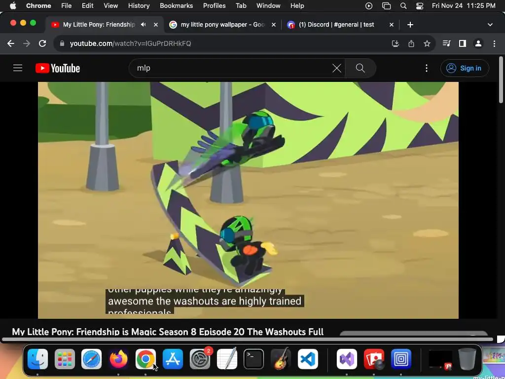Switch to My Little Pony YouTube tab
Viewport: 505px width, 379px height.
[98, 25]
